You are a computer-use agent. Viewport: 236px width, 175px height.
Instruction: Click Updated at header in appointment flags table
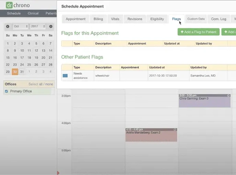(172, 44)
